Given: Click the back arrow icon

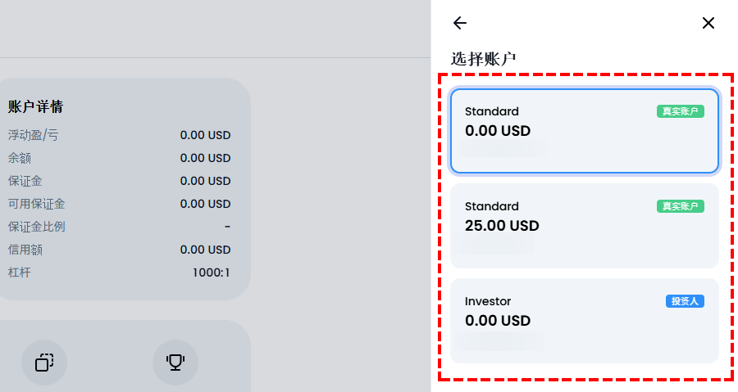Looking at the screenshot, I should click(x=460, y=23).
